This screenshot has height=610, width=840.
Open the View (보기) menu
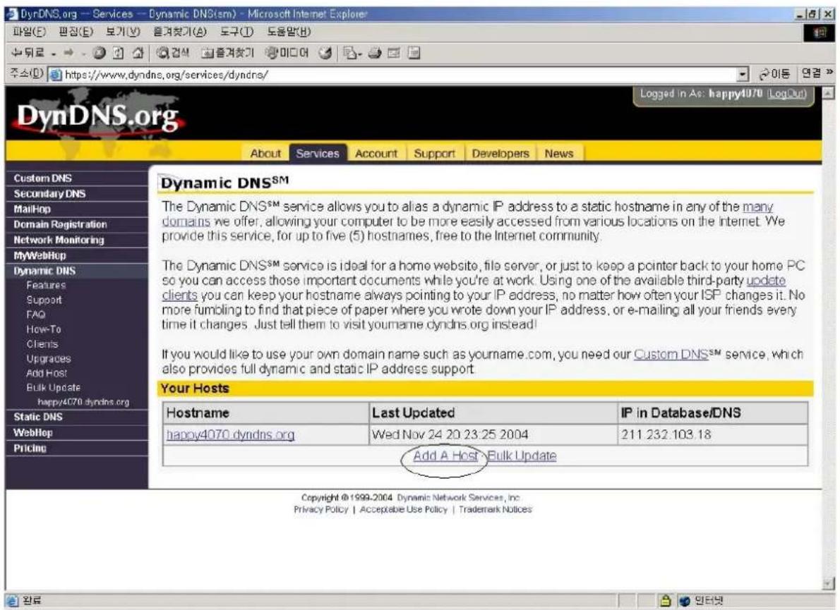coord(122,32)
